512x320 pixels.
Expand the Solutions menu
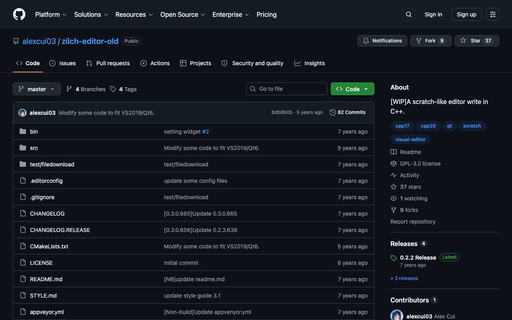pyautogui.click(x=91, y=14)
